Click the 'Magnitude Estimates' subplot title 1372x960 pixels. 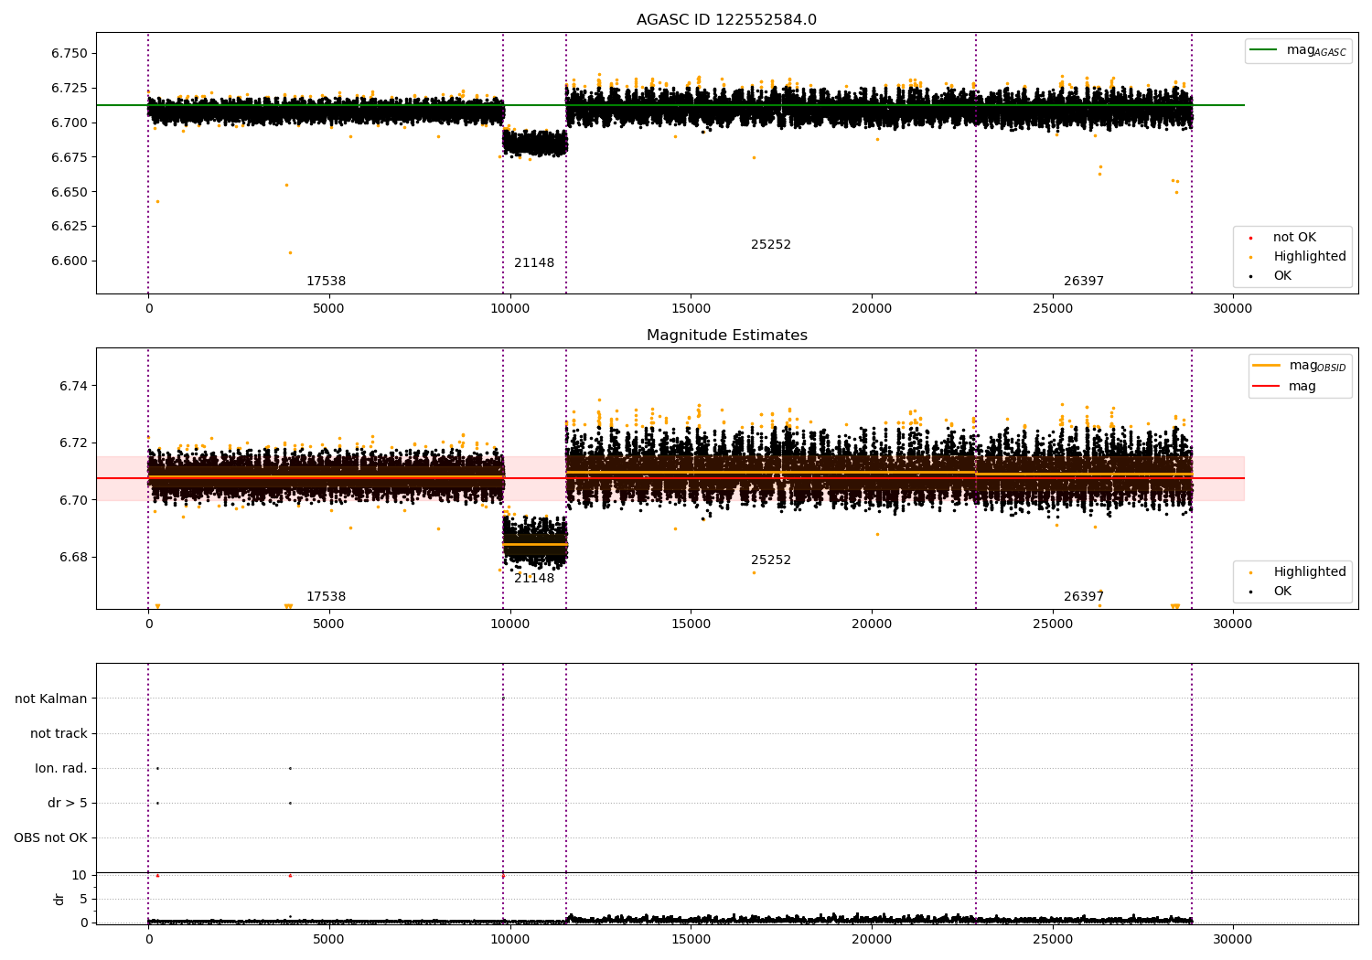(x=726, y=336)
